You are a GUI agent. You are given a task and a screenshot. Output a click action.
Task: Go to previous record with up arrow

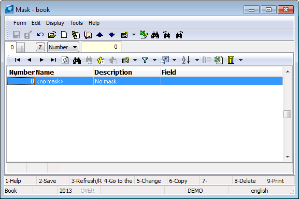(x=99, y=35)
